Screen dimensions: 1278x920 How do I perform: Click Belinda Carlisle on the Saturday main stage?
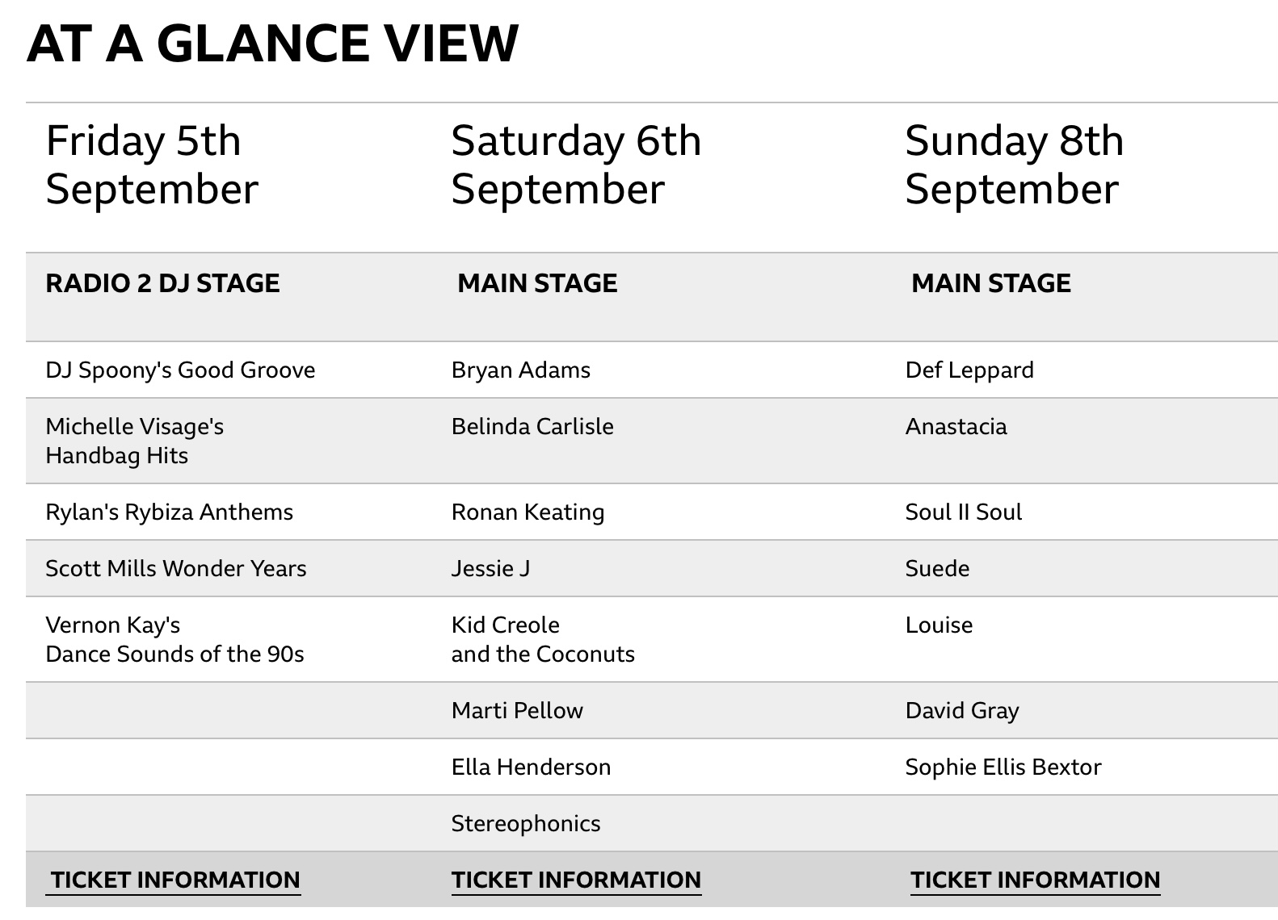[x=532, y=426]
